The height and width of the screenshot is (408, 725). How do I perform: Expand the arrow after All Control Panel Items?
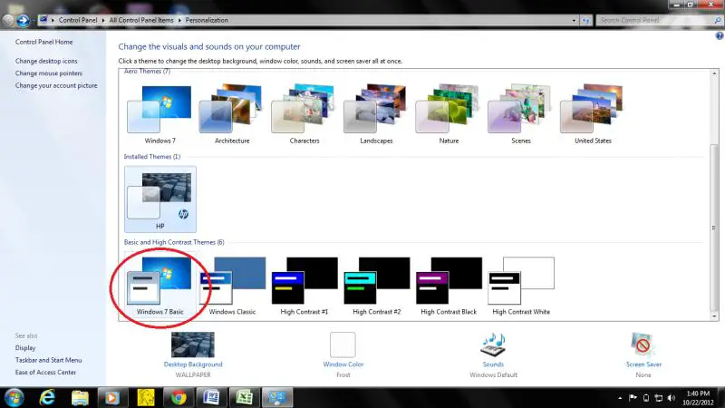pyautogui.click(x=179, y=20)
